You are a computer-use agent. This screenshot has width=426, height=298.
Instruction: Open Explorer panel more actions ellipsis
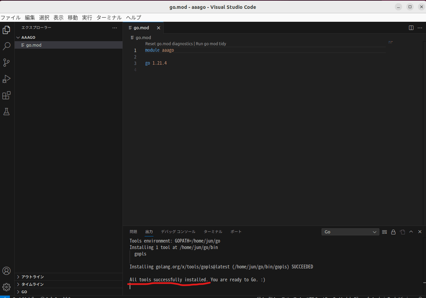coord(115,28)
